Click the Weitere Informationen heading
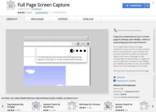156x112 pixels. (124, 85)
